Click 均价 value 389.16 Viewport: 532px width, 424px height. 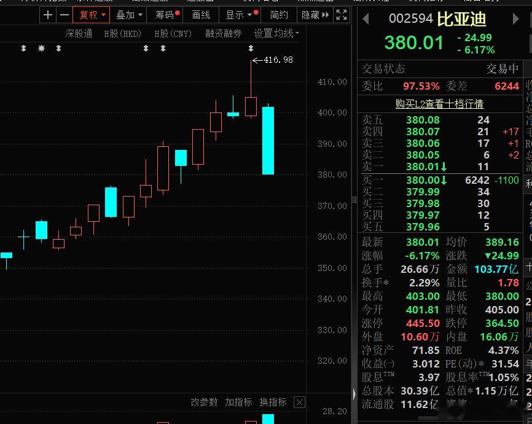502,242
